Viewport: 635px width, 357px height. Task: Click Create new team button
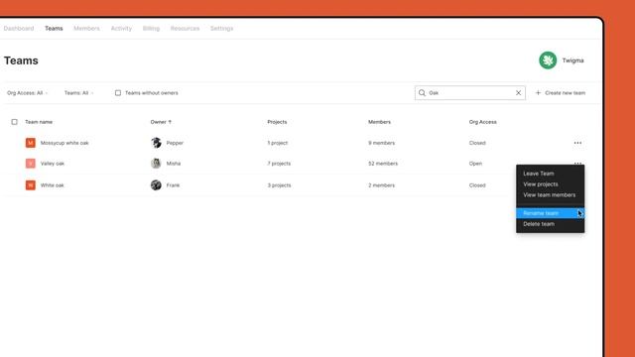point(561,92)
